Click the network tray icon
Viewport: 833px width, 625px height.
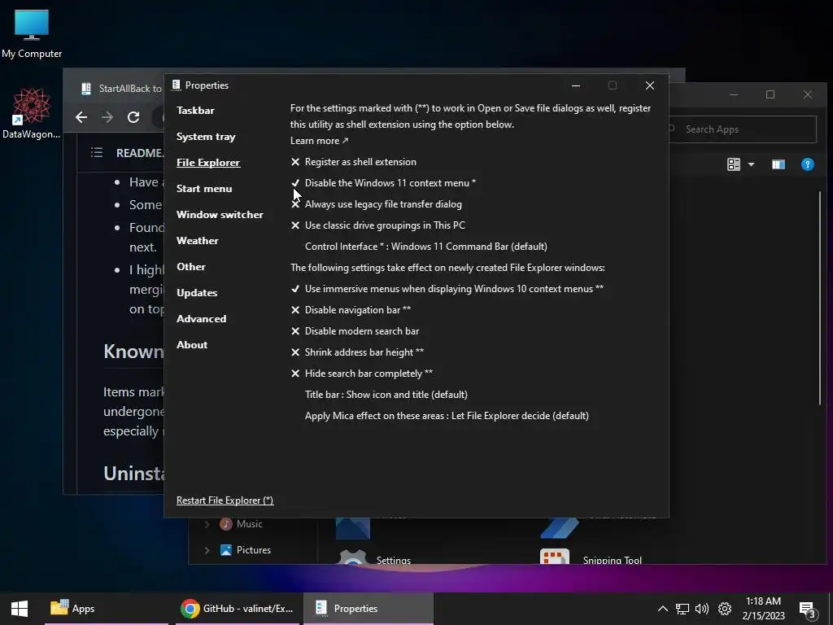[683, 609]
